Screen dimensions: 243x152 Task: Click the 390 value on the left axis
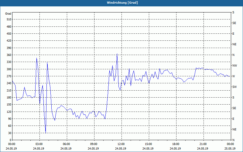click(9, 48)
